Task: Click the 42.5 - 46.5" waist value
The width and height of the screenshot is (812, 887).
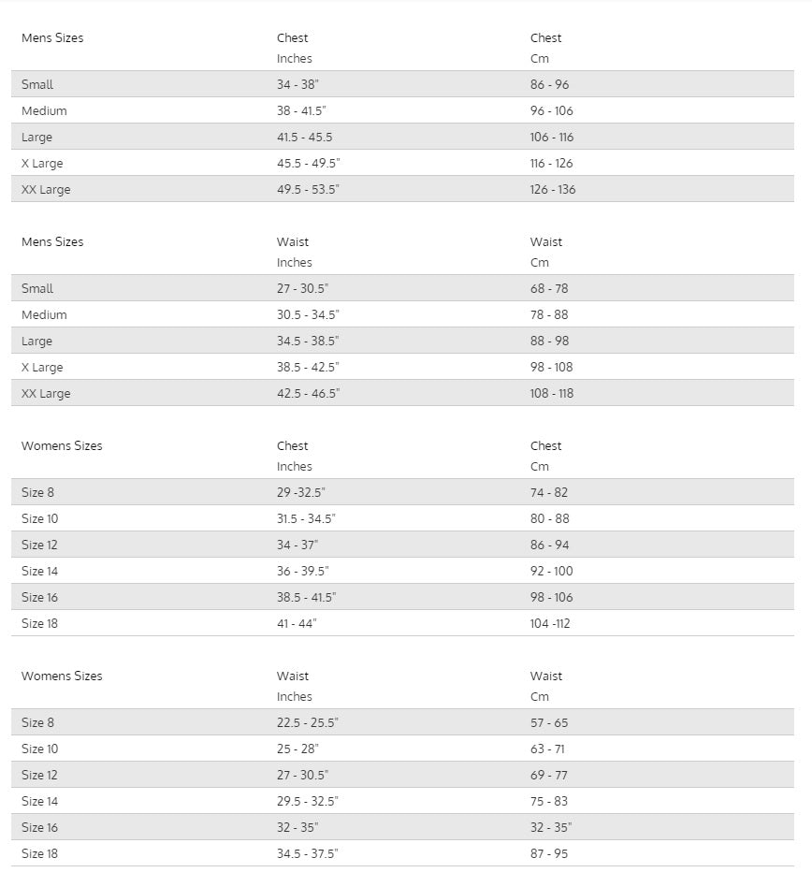Action: 308,393
